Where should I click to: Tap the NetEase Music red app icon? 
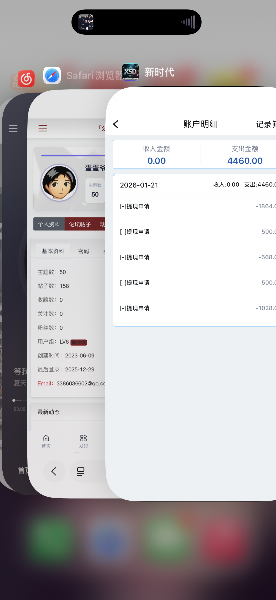26,79
